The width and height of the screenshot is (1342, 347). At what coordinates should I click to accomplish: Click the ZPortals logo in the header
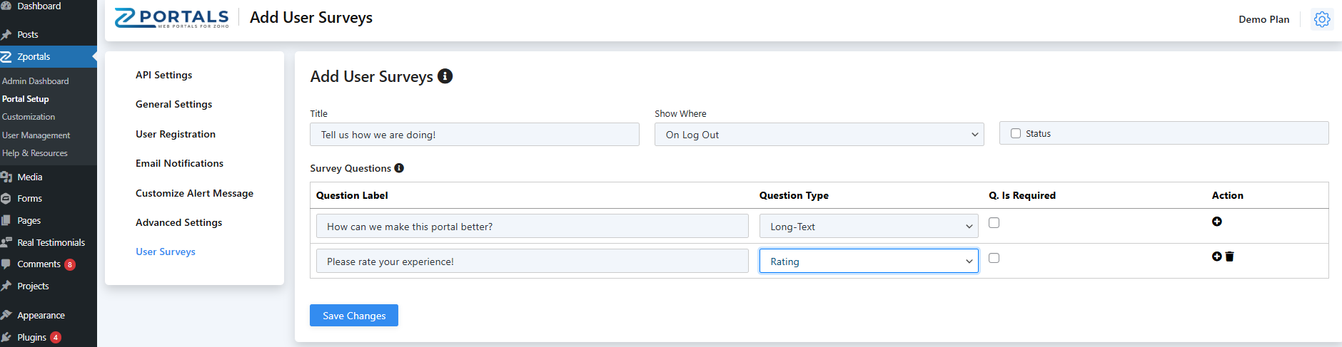172,18
